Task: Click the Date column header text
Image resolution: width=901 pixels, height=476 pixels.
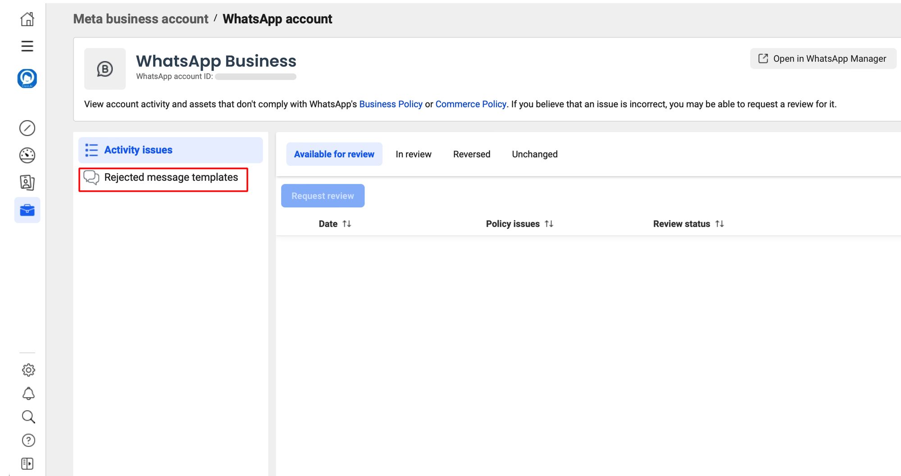Action: (x=328, y=224)
